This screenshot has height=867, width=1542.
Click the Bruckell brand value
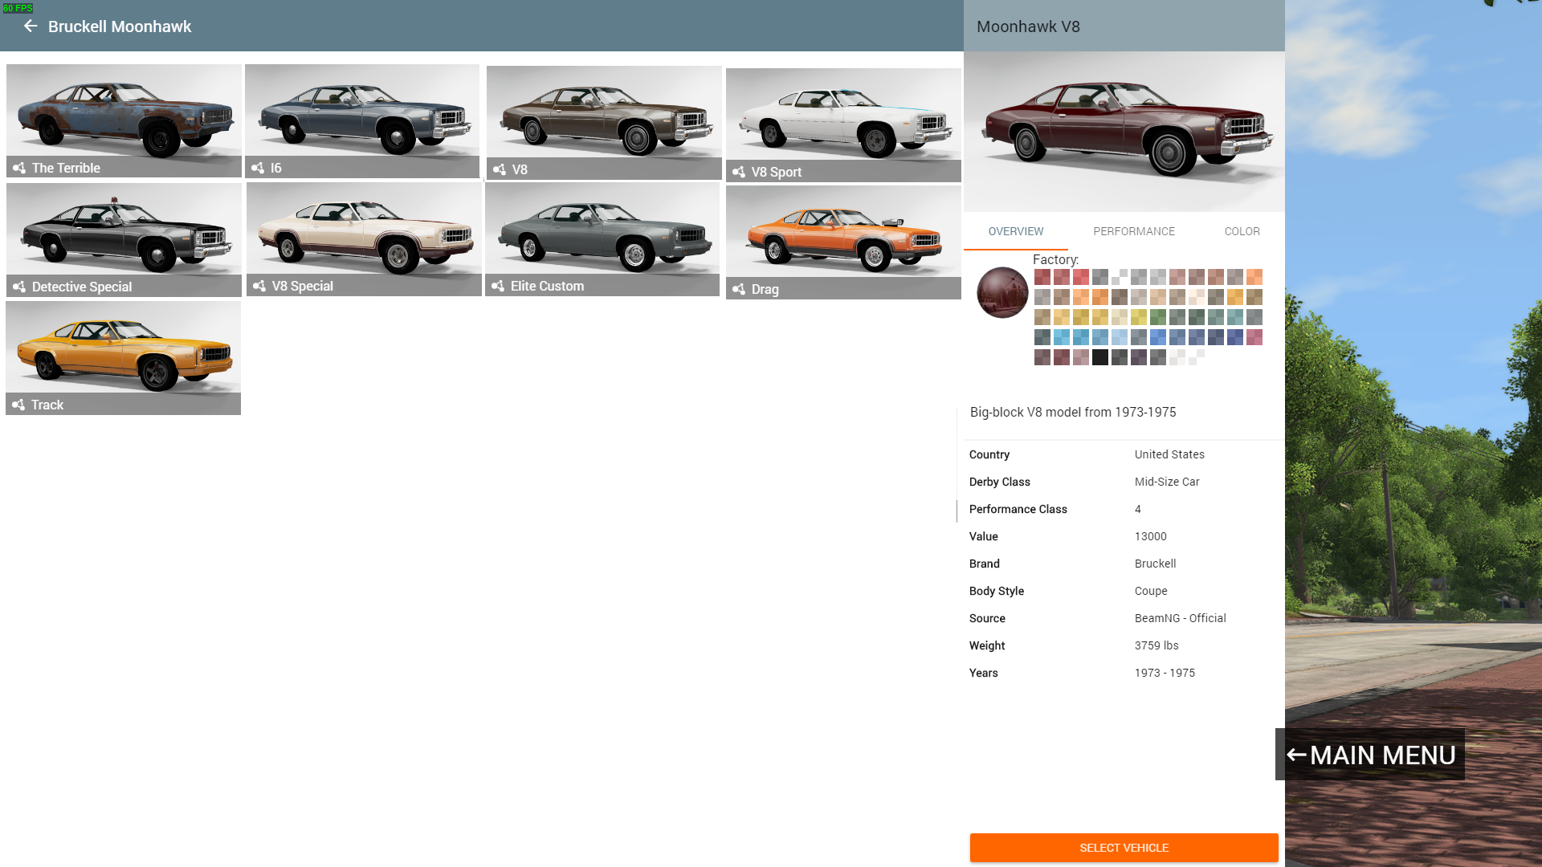(1155, 564)
